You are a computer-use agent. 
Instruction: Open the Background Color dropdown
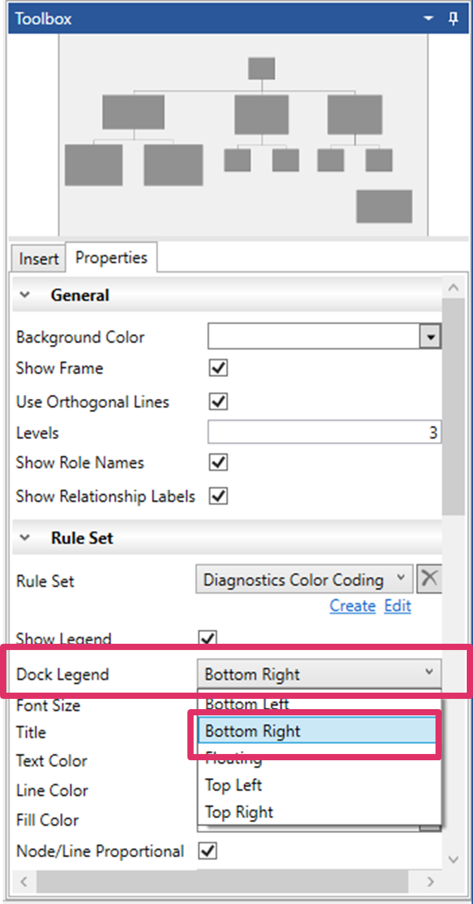430,337
